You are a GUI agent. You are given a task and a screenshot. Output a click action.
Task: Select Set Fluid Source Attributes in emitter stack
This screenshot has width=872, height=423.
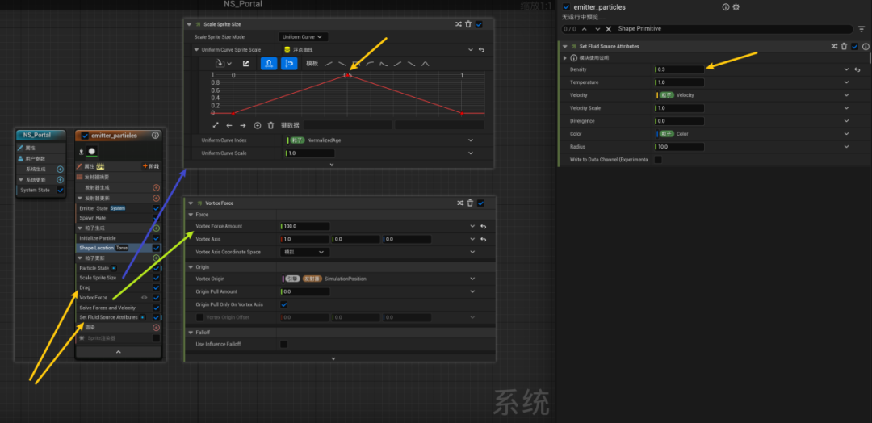[108, 317]
